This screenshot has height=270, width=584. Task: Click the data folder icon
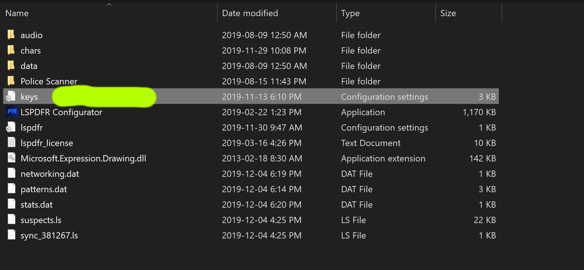click(x=11, y=66)
